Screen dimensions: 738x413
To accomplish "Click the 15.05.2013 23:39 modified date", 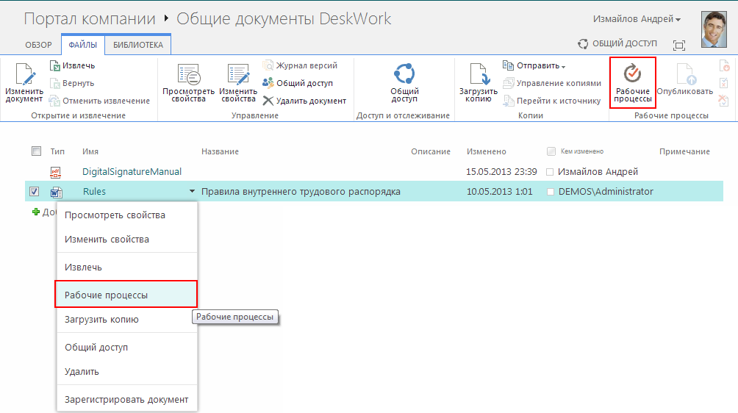I will 501,172.
